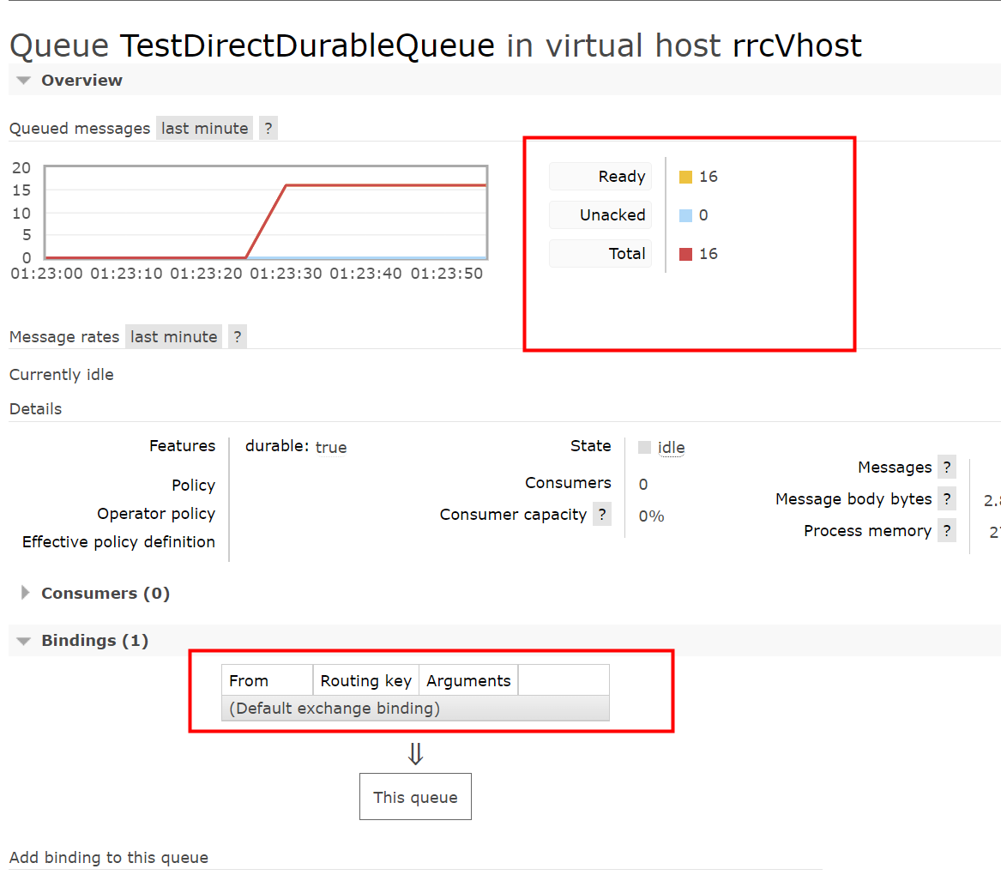
Task: Change Queued messages last minute range
Action: coord(204,129)
